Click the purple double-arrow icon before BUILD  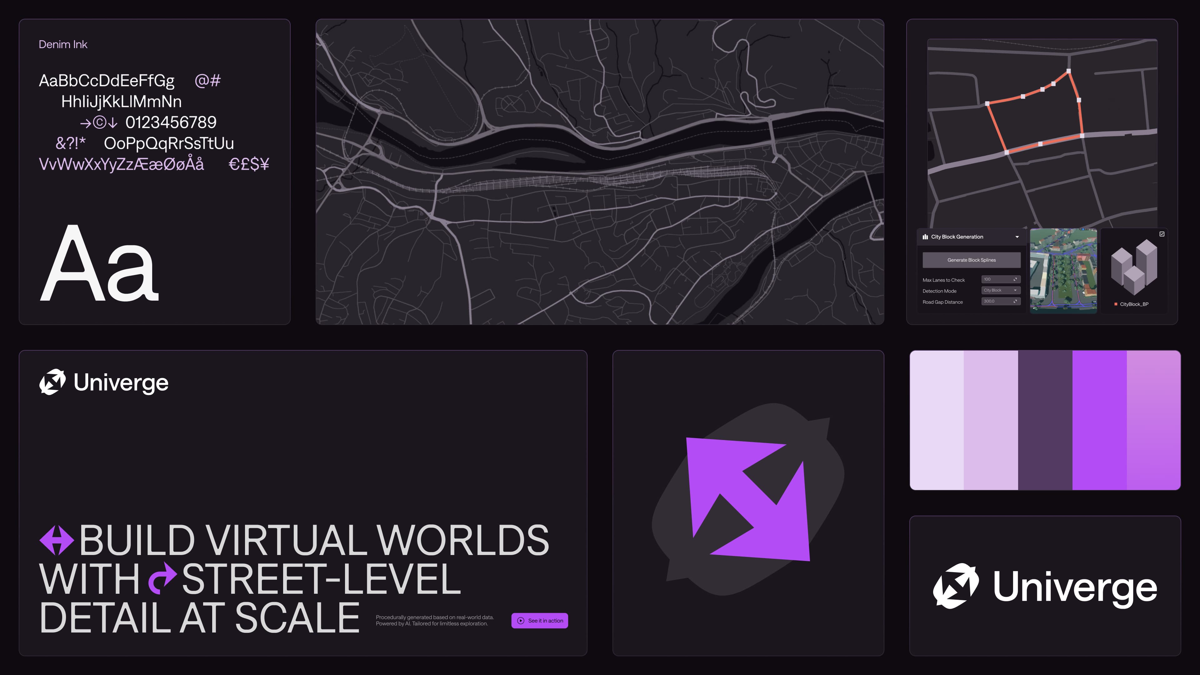pyautogui.click(x=56, y=540)
